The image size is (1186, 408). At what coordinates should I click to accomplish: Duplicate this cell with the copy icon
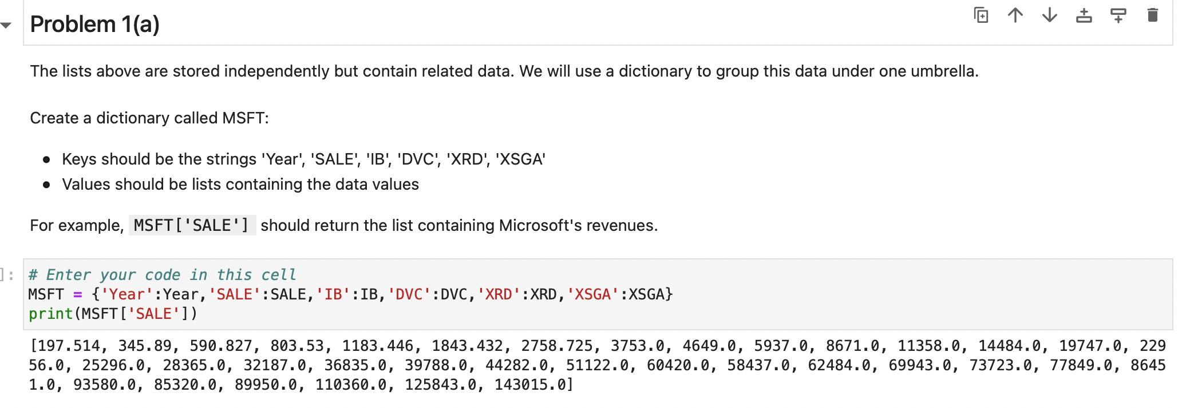tap(981, 15)
